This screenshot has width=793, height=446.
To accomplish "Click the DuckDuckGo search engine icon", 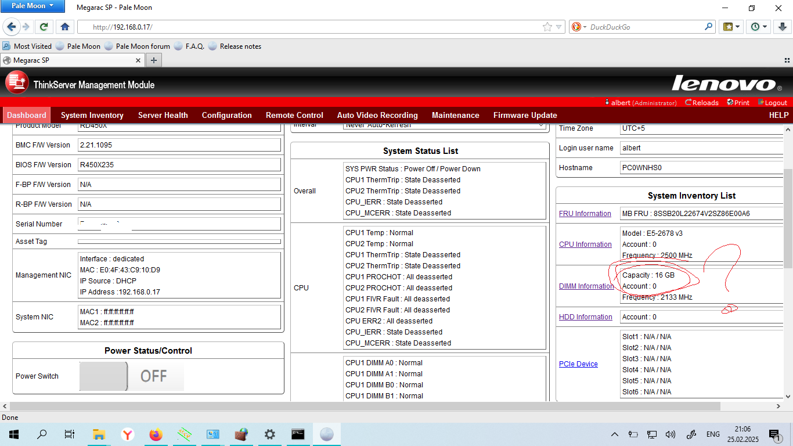I will tap(576, 27).
